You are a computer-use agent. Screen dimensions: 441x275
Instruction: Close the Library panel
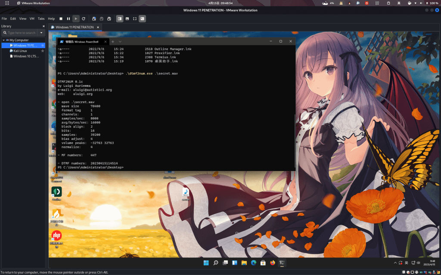[43, 26]
